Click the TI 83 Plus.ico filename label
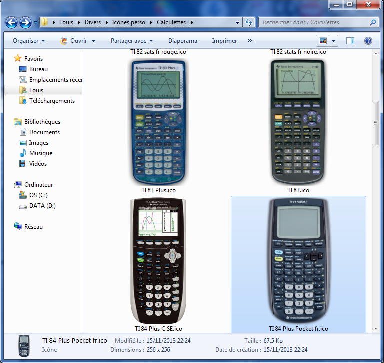This screenshot has height=363, width=384. (158, 190)
